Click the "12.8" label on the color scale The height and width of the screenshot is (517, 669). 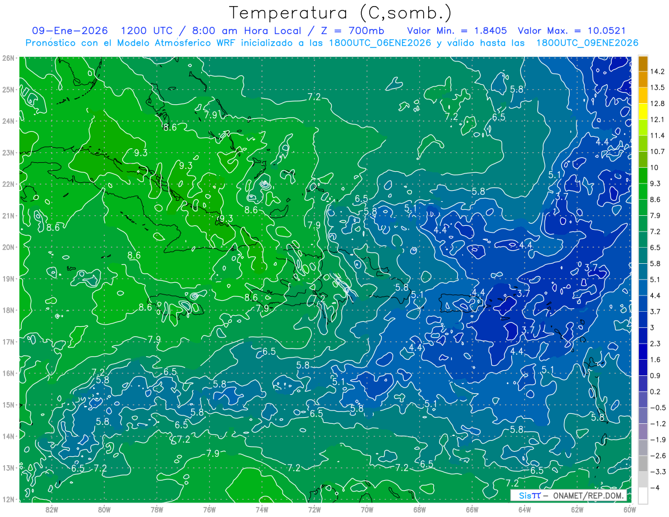pyautogui.click(x=657, y=104)
